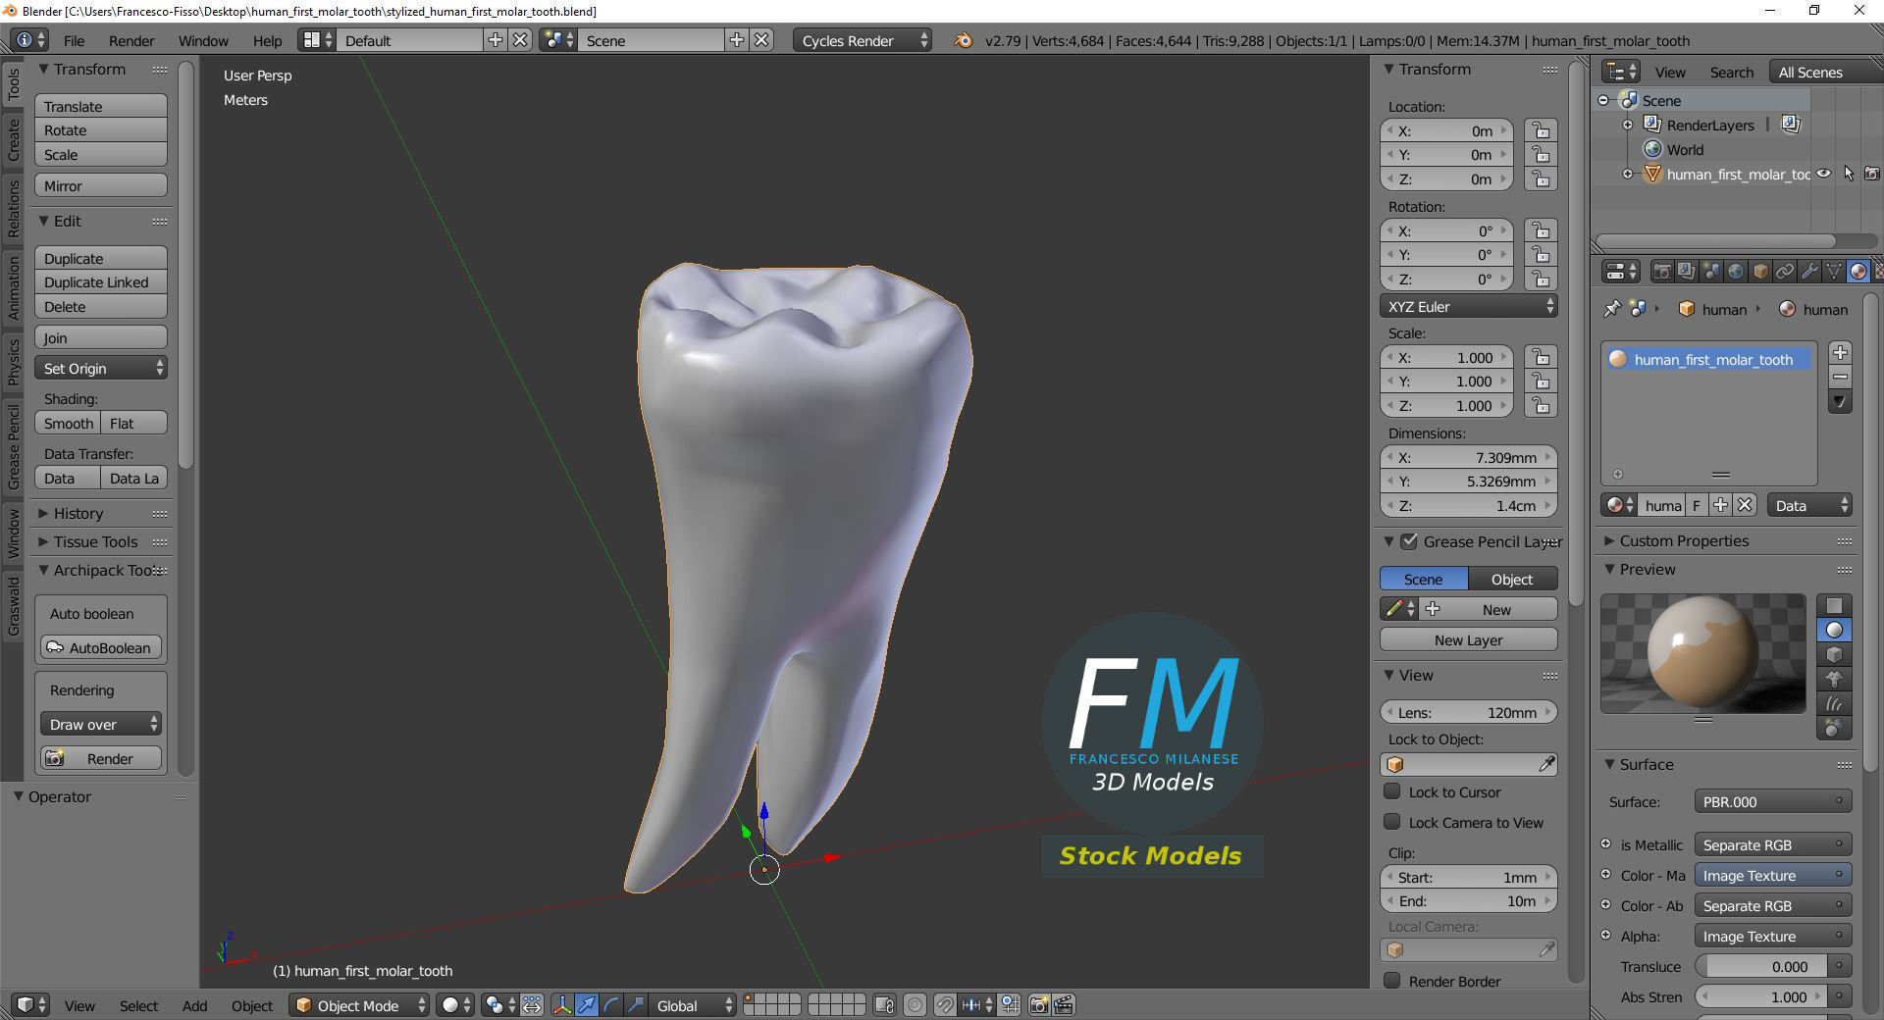Image resolution: width=1884 pixels, height=1020 pixels.
Task: Click the Mirror button
Action: tap(101, 185)
